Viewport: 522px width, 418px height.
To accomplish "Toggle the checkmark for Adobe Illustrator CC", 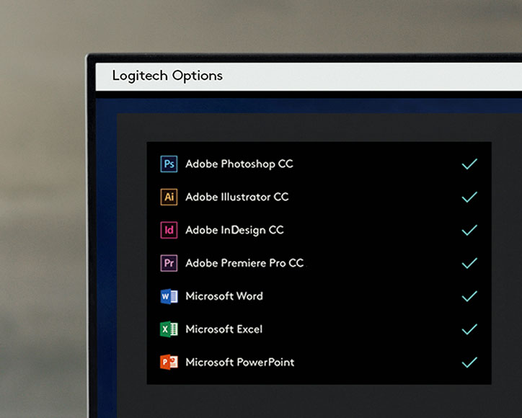I will (469, 197).
